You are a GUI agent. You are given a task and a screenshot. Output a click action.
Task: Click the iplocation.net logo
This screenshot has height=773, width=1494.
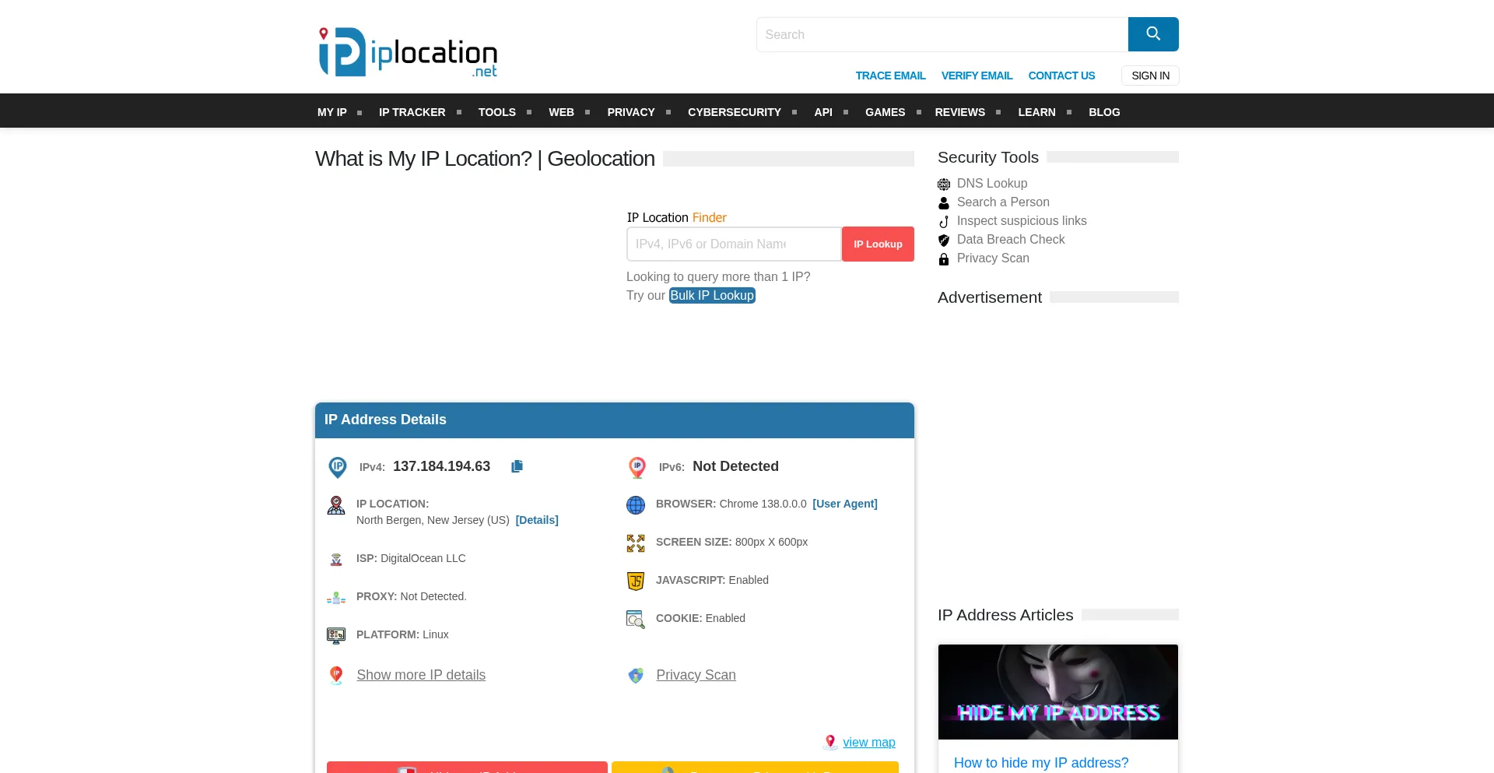(408, 53)
